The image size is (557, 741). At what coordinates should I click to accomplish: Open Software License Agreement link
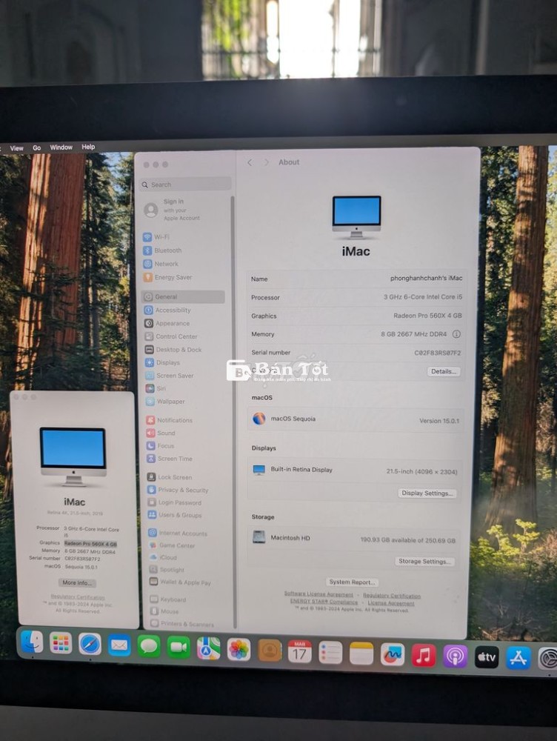coord(318,594)
